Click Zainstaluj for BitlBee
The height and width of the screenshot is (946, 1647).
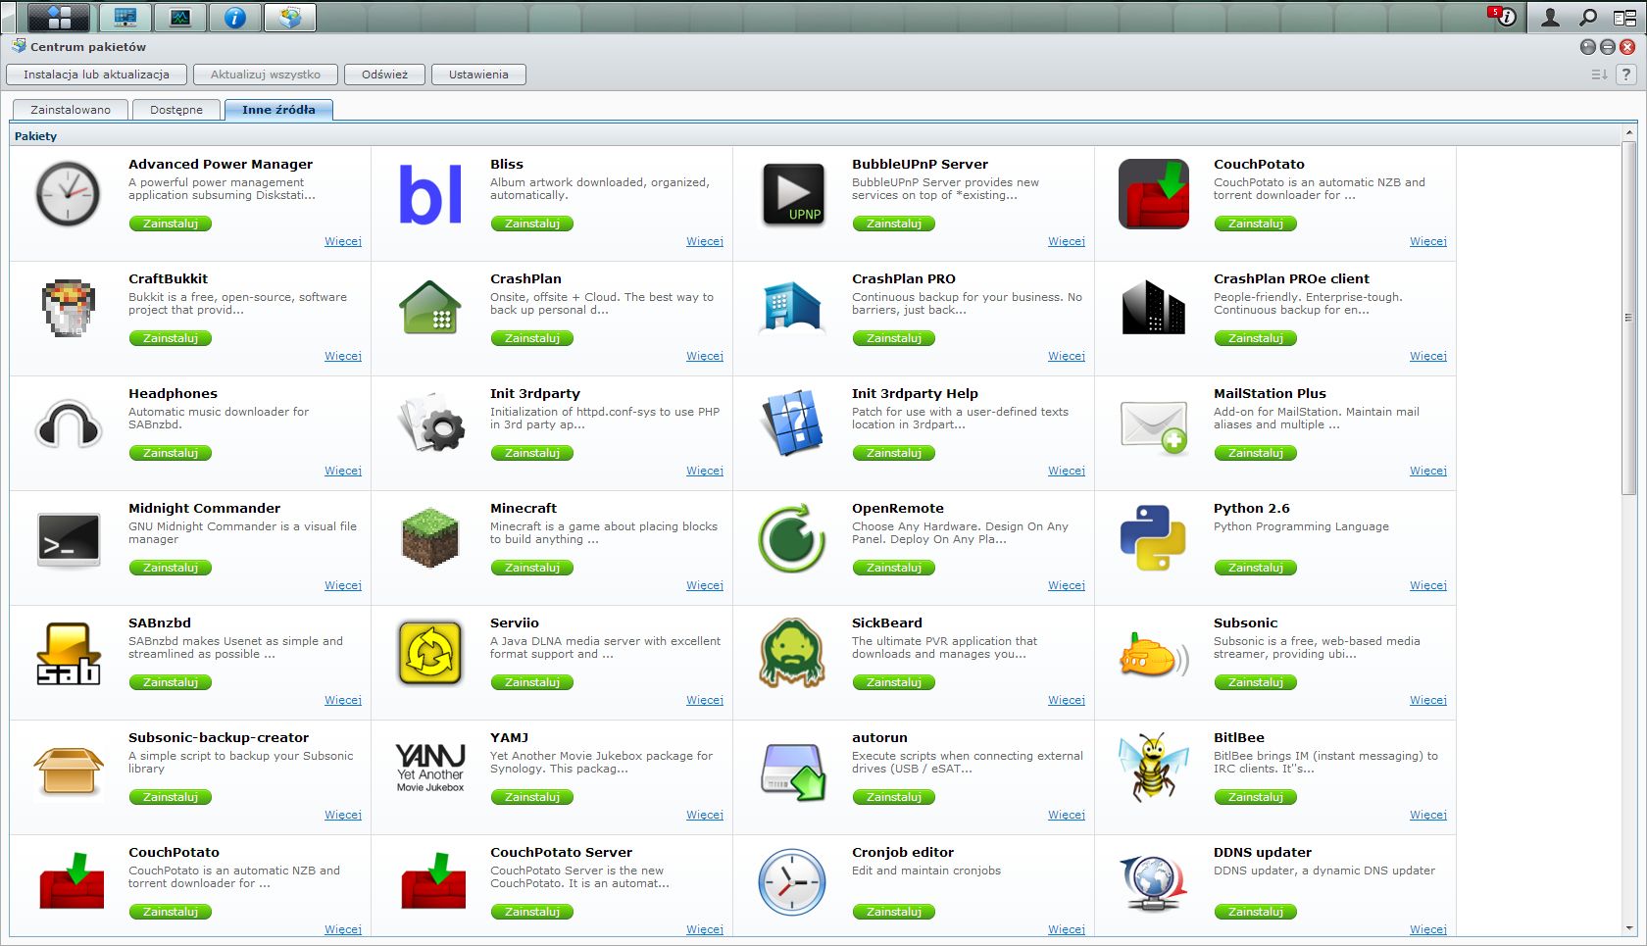point(1256,797)
